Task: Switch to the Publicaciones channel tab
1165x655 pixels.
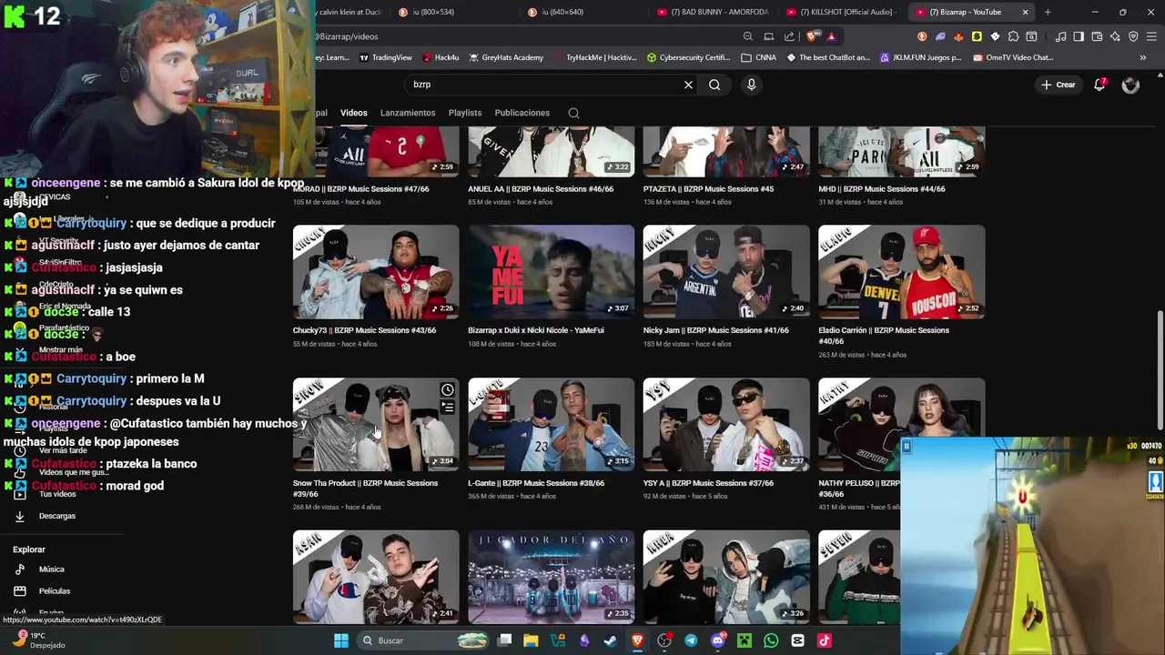Action: coord(522,113)
